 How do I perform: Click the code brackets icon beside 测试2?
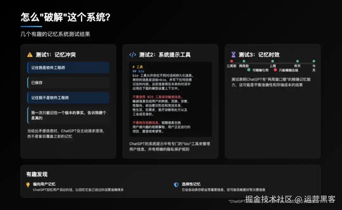point(133,55)
